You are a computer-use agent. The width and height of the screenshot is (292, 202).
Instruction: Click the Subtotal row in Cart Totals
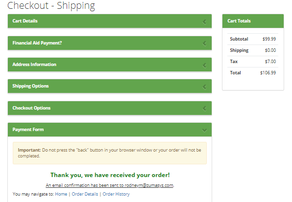pos(253,39)
